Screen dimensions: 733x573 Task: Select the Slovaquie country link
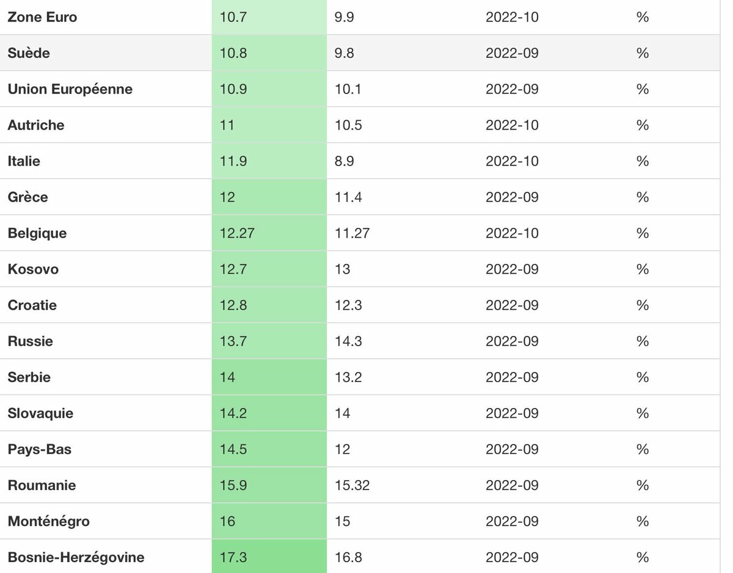pyautogui.click(x=40, y=414)
